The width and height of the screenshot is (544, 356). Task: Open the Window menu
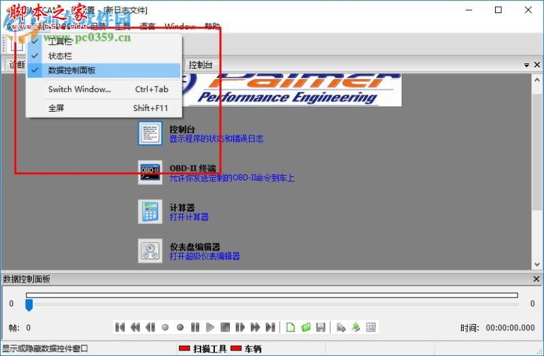pos(180,26)
